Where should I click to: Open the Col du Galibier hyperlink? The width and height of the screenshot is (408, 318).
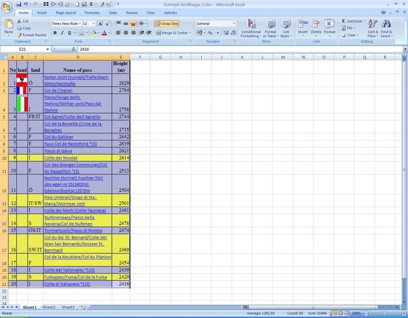[x=59, y=137]
